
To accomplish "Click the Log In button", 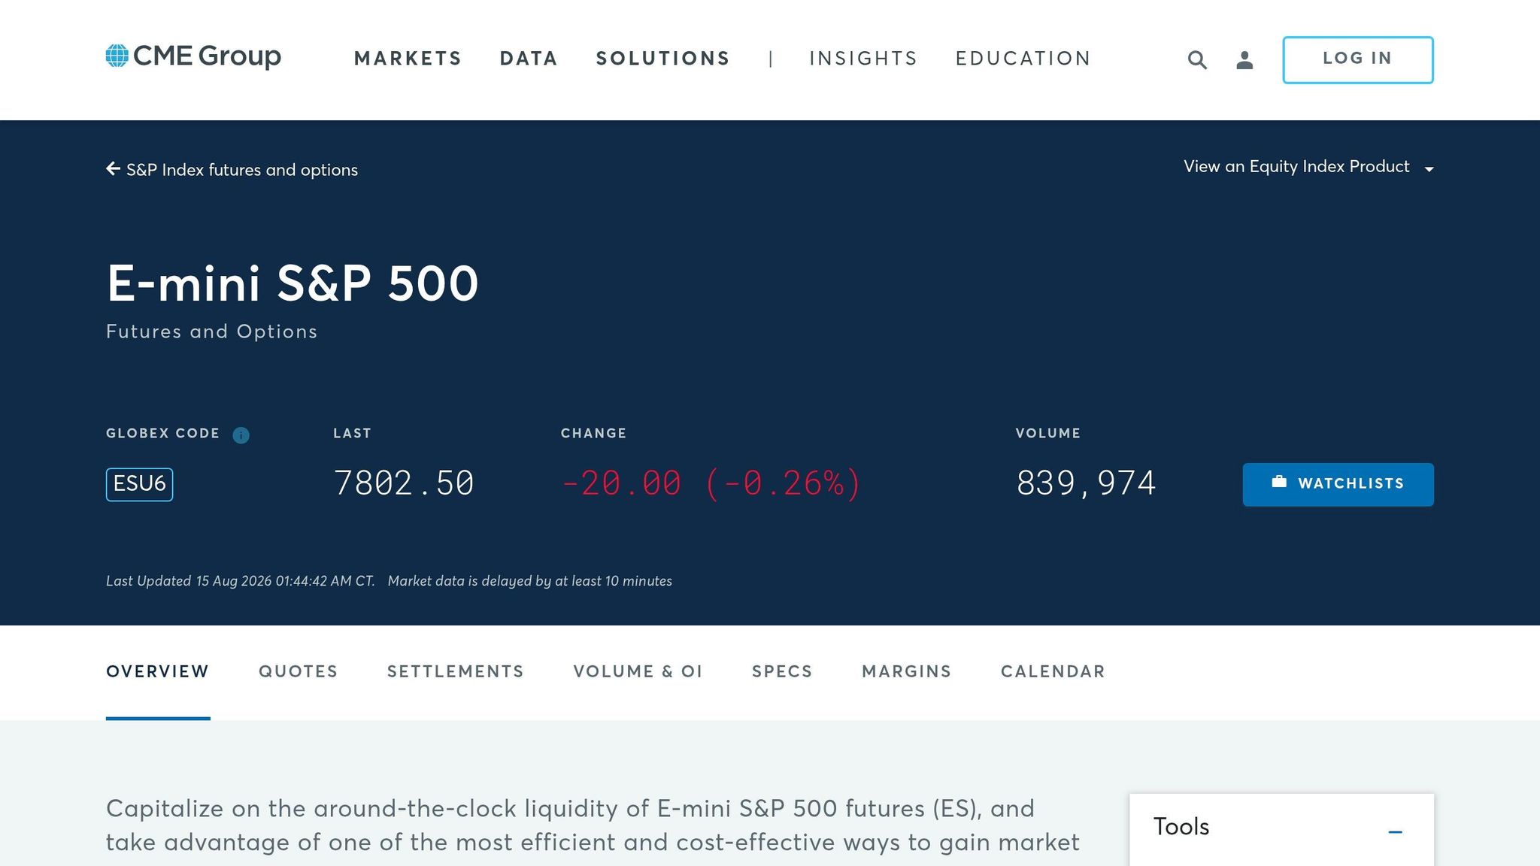I will (x=1358, y=59).
